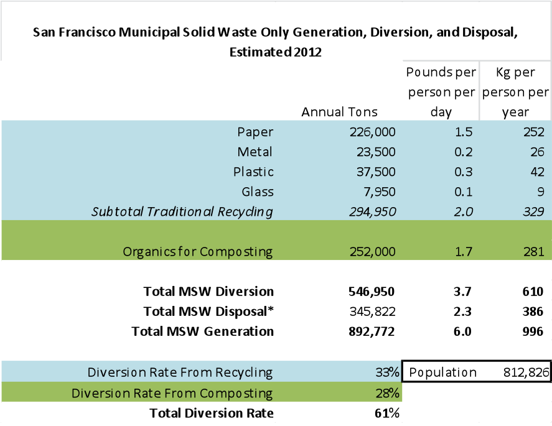Click the Paper annual tons value 226,000
Viewport: 552px width, 426px height.
tap(371, 132)
